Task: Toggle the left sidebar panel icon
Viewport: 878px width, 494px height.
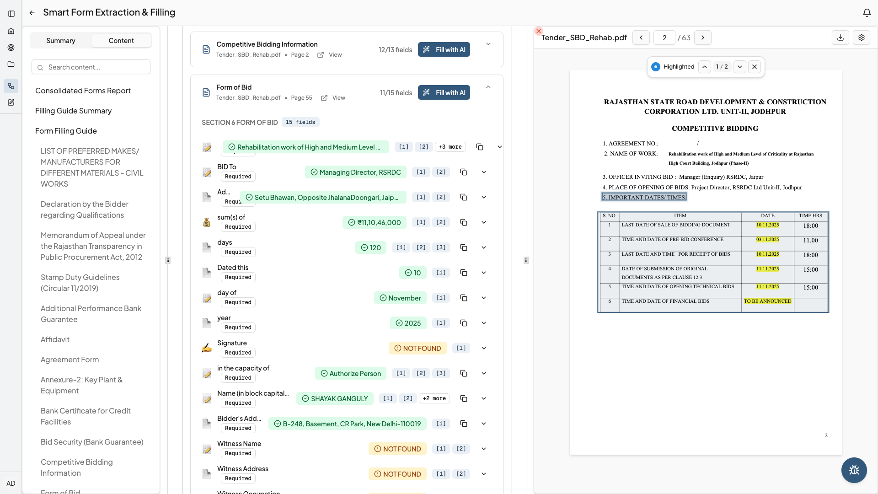Action: [x=11, y=14]
